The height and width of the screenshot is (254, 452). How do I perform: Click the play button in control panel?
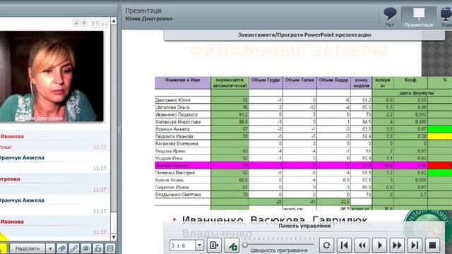[380, 246]
